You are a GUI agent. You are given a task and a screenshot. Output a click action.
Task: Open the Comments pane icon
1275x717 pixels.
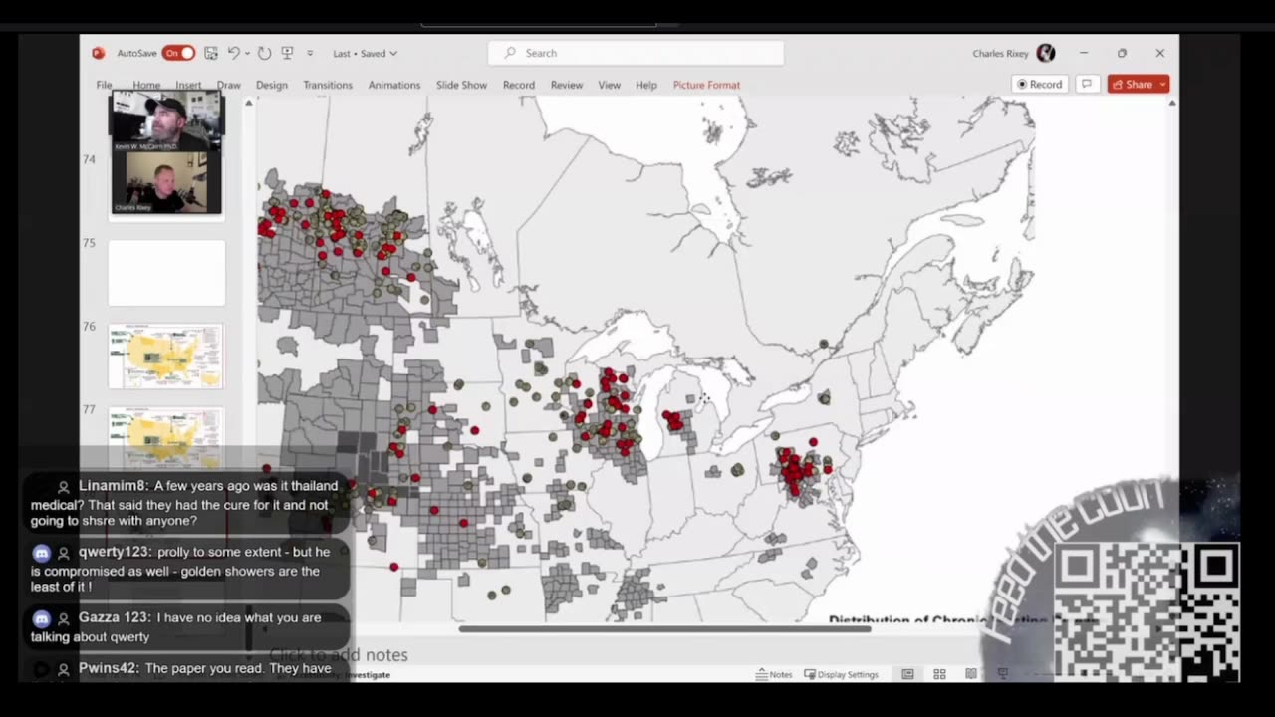[x=1087, y=84]
